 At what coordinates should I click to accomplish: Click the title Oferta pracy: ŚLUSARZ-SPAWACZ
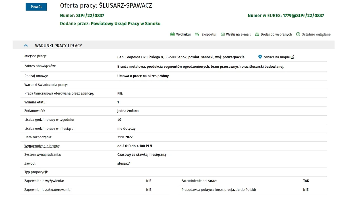click(x=106, y=5)
